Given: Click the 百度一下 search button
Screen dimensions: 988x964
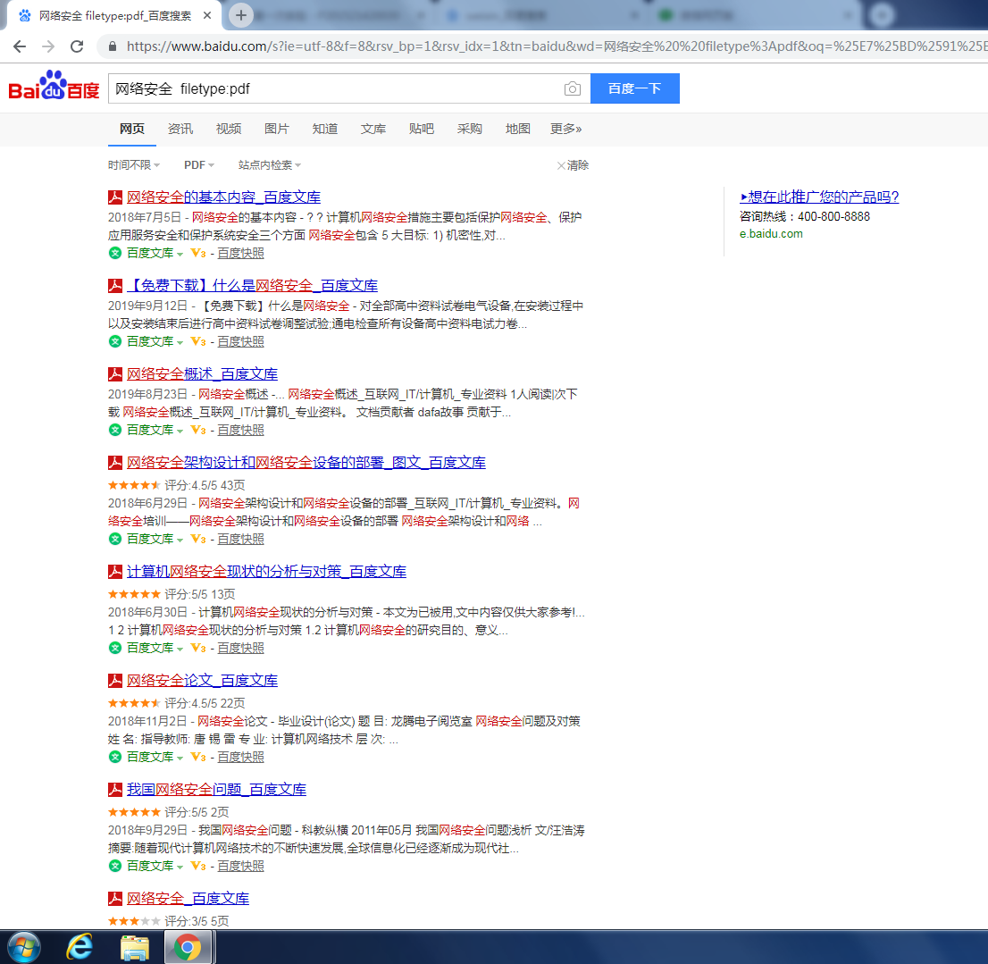Looking at the screenshot, I should tap(634, 88).
